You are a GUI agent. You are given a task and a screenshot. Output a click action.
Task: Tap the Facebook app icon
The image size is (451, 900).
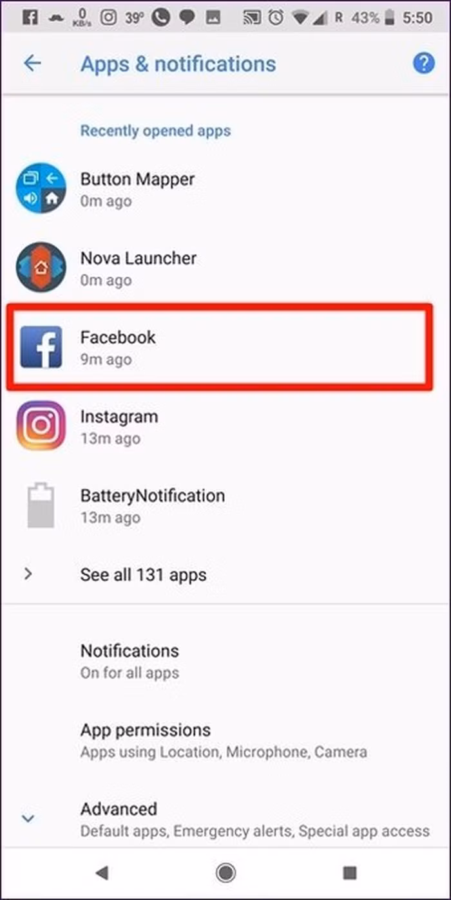41,346
